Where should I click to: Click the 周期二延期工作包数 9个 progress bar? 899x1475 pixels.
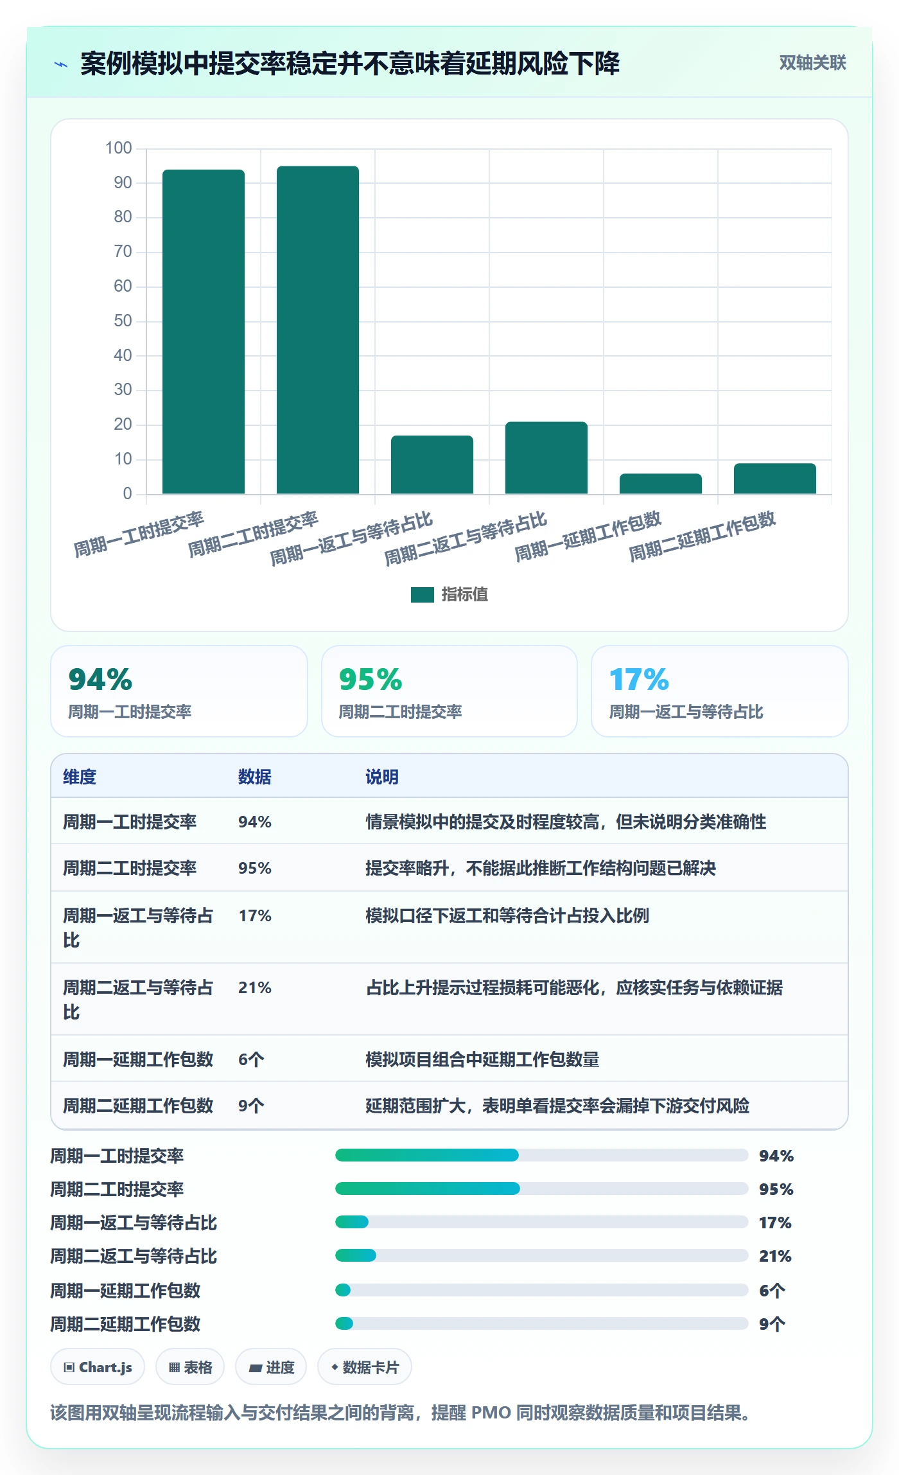pos(541,1323)
